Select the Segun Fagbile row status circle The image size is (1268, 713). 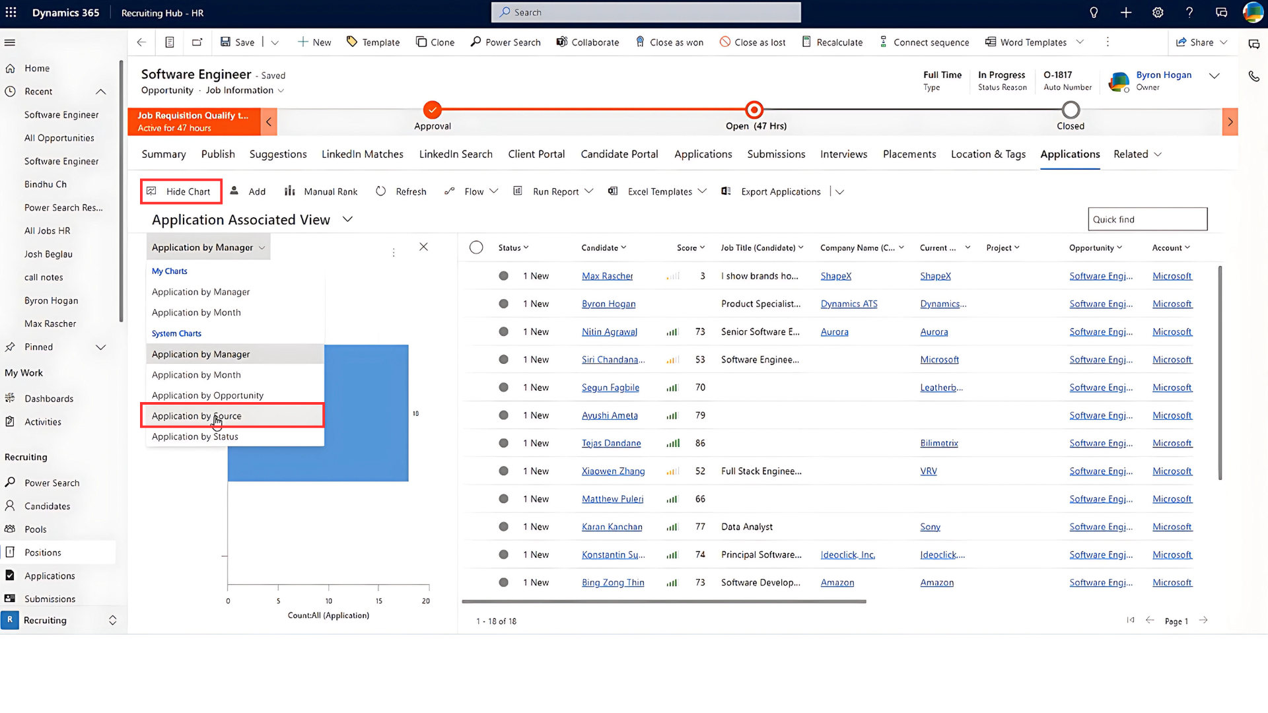(x=504, y=388)
